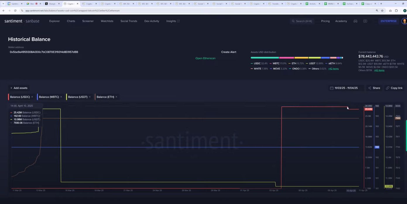Click the Share icon button
Image resolution: width=407 pixels, height=204 pixels.
coord(370,88)
